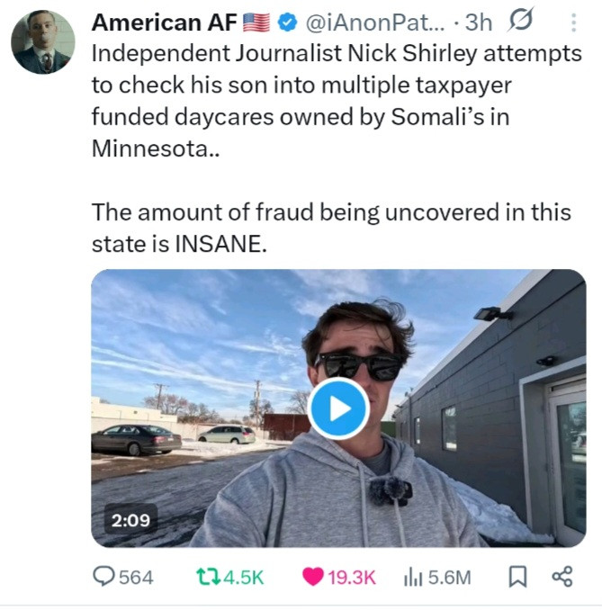Click the views bar chart icon
The height and width of the screenshot is (610, 602).
click(411, 576)
